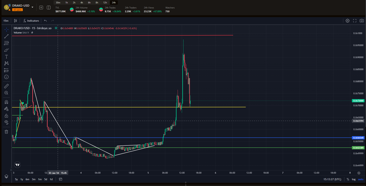This screenshot has width=366, height=186.
Task: Open the 15m interval selector
Action: pyautogui.click(x=6, y=21)
